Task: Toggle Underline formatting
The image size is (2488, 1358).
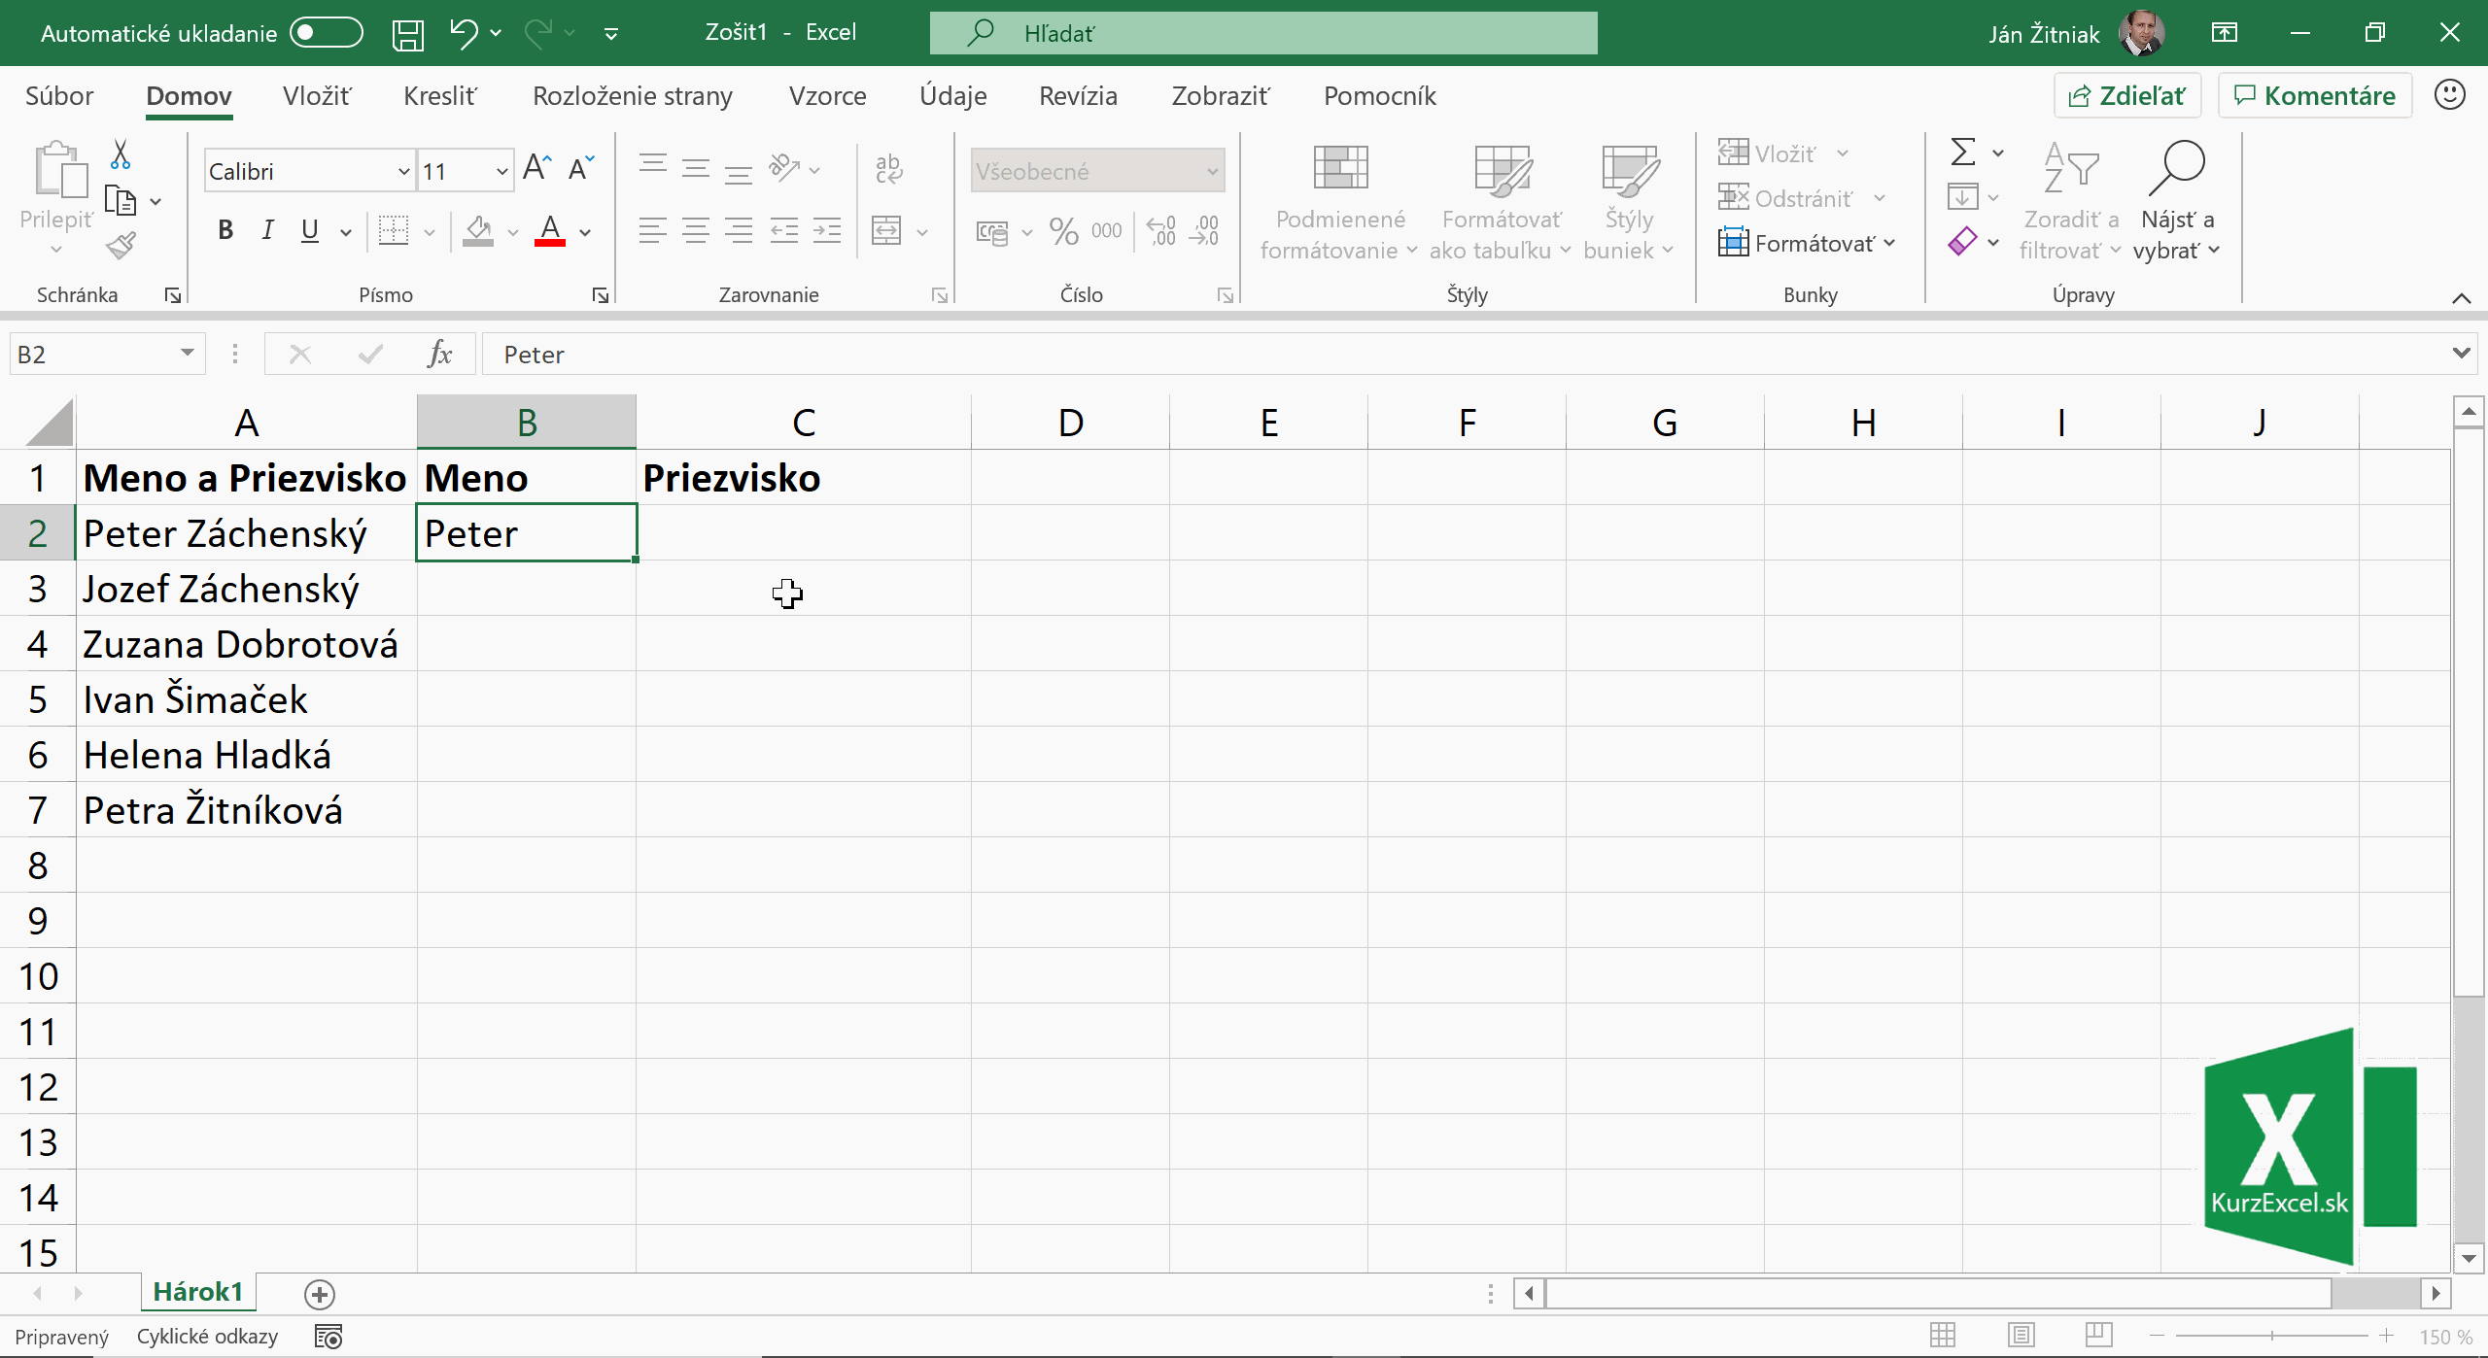Action: [310, 230]
